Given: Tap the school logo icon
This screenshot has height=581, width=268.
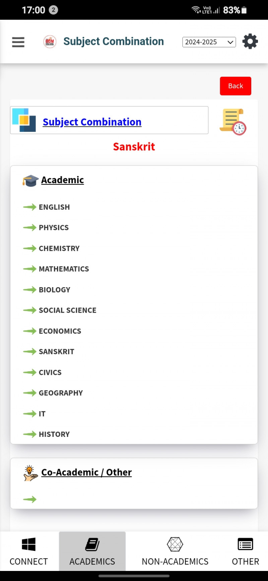Looking at the screenshot, I should click(x=50, y=42).
